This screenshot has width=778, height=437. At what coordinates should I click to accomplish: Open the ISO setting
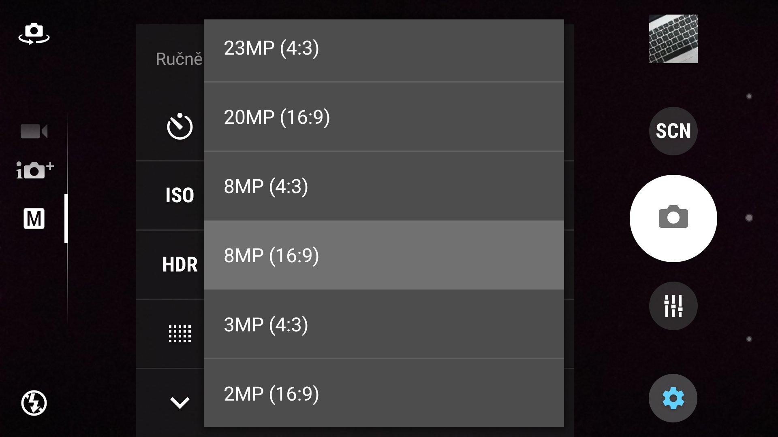(180, 195)
